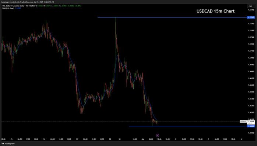Click the 1.36500 price scale label
Screen dimensions: 257x146
(251, 92)
